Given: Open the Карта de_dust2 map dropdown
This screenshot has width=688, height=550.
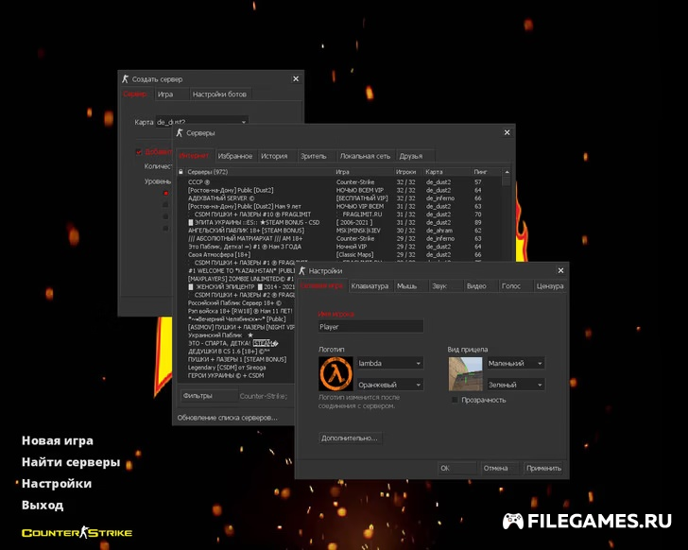Looking at the screenshot, I should pyautogui.click(x=202, y=122).
